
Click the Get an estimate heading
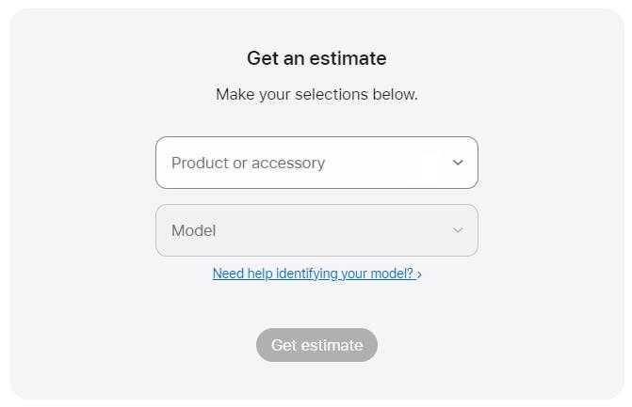pyautogui.click(x=316, y=58)
